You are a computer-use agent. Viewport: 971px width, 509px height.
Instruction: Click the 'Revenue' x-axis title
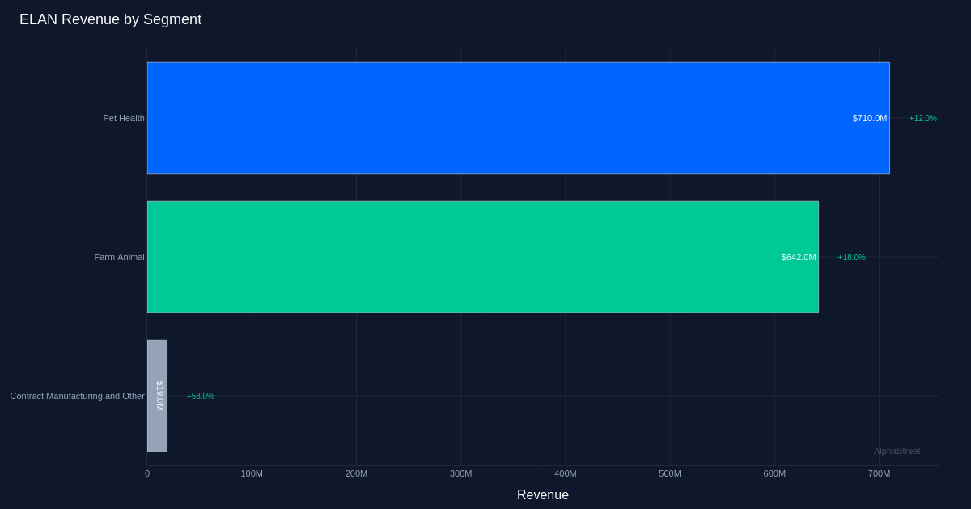pos(543,495)
